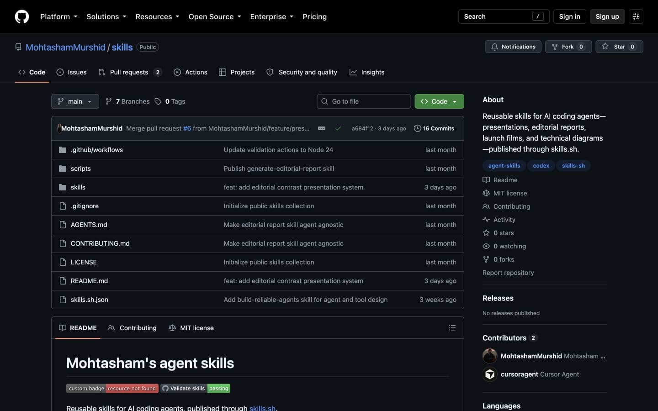The height and width of the screenshot is (411, 658).
Task: Open the AGENTS.md file
Action: click(x=89, y=225)
